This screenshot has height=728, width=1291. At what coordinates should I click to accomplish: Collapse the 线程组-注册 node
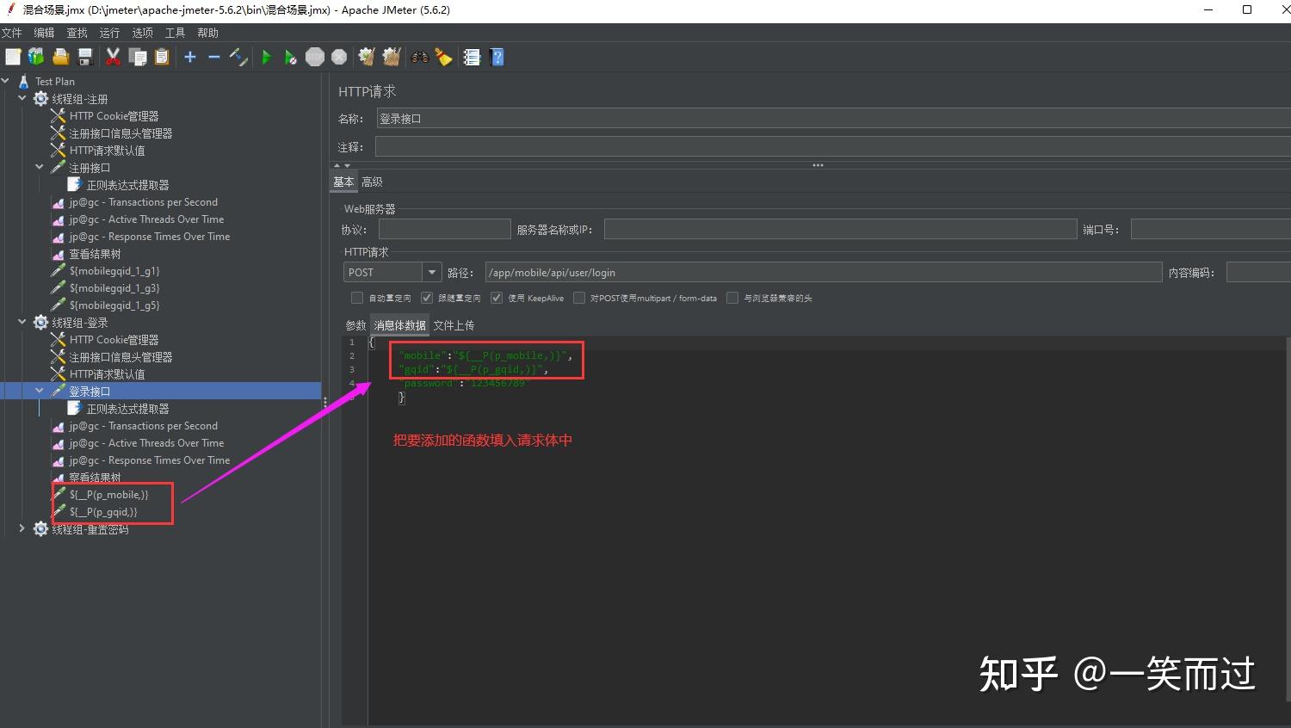(22, 99)
